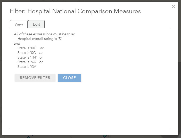Click the 'or' next to the VA expression

pyautogui.click(x=41, y=62)
